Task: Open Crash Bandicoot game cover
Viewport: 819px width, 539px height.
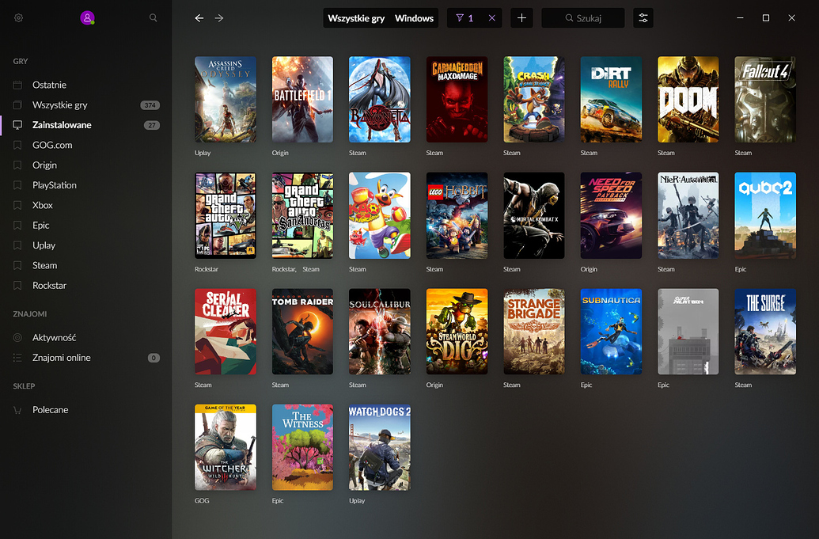Action: pyautogui.click(x=534, y=99)
